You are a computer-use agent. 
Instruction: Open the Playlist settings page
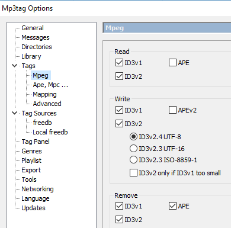[x=31, y=160]
